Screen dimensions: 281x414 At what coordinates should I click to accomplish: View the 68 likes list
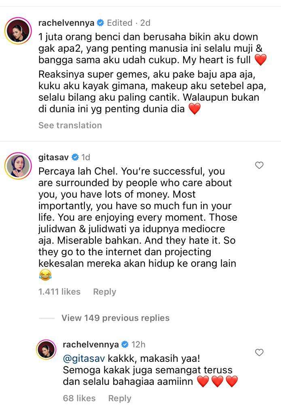[79, 398]
